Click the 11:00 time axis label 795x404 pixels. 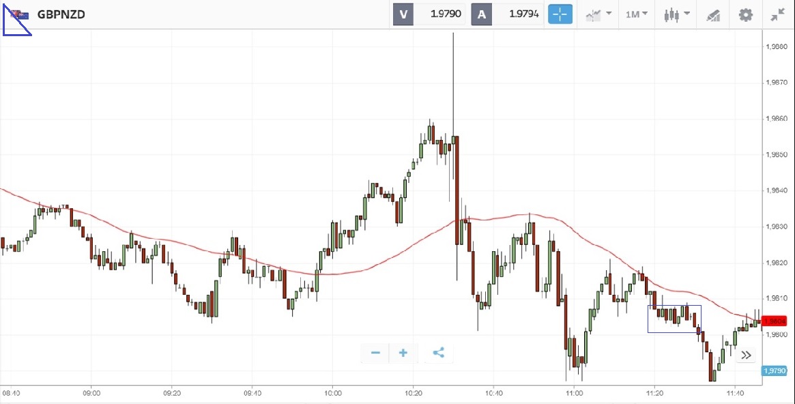[574, 394]
